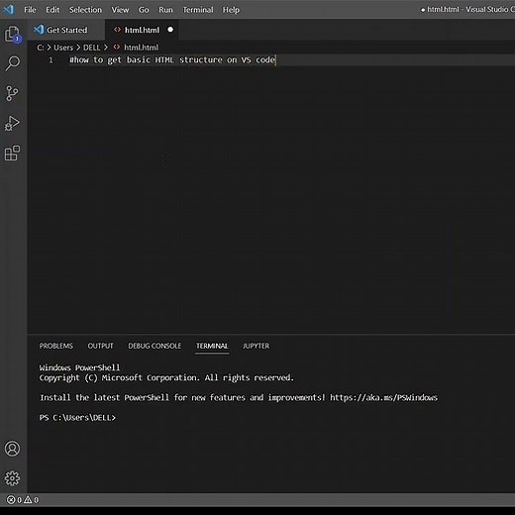515x515 pixels.
Task: Open the Terminal menu
Action: [x=198, y=10]
